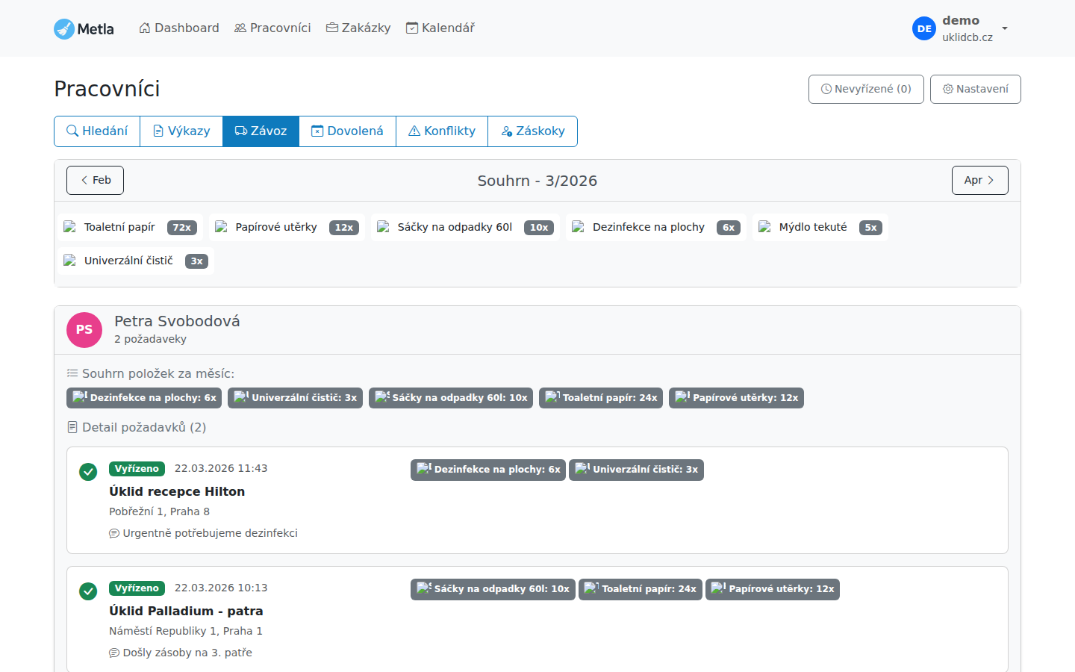
Task: Click the DE user avatar circle
Action: coord(924,29)
